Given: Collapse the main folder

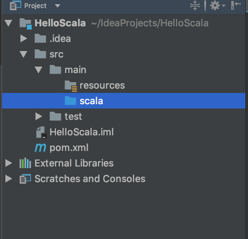Looking at the screenshot, I should click(x=39, y=70).
